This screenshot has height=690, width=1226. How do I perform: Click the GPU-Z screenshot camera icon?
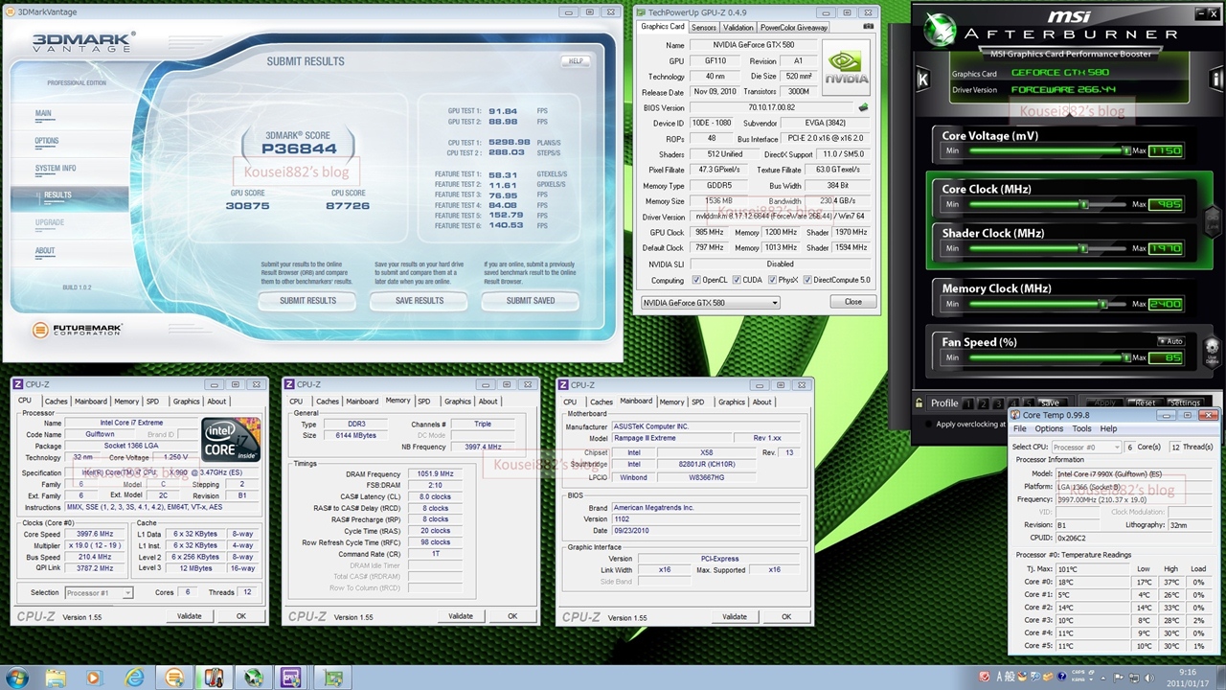click(867, 28)
